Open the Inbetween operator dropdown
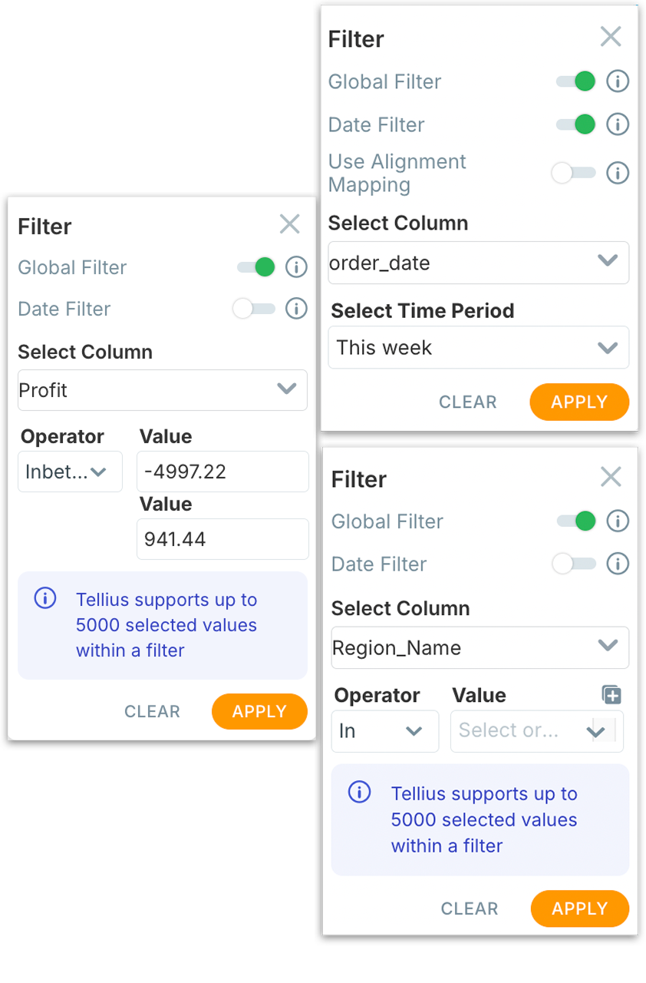Screen dimensions: 646x983 [x=69, y=472]
